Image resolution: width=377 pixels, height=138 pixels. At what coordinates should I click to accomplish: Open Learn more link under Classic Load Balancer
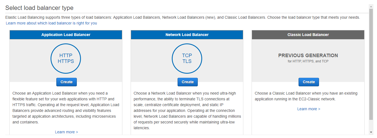309,109
